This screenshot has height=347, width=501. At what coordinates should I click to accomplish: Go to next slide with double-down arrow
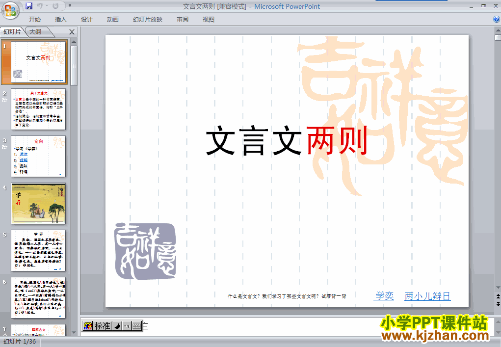click(x=498, y=304)
